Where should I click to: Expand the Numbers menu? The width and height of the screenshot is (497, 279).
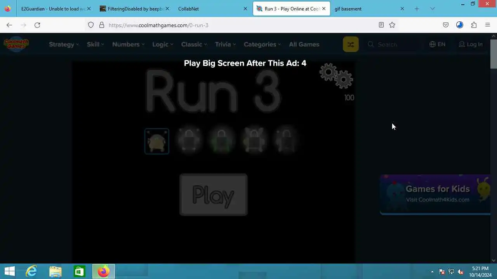128,44
